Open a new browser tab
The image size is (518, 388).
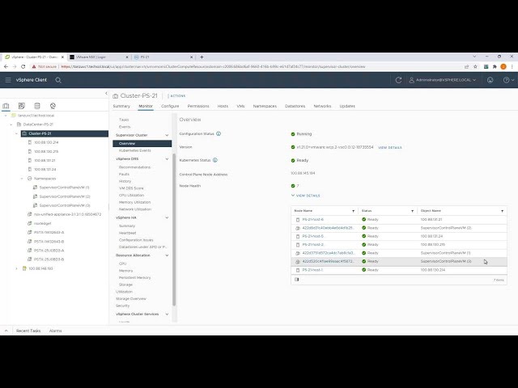(x=202, y=57)
